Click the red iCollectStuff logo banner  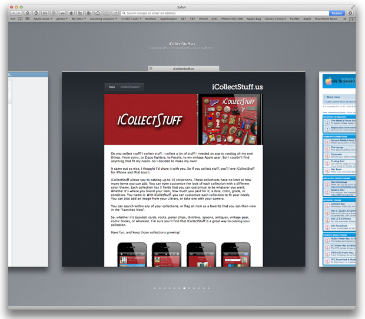point(151,119)
